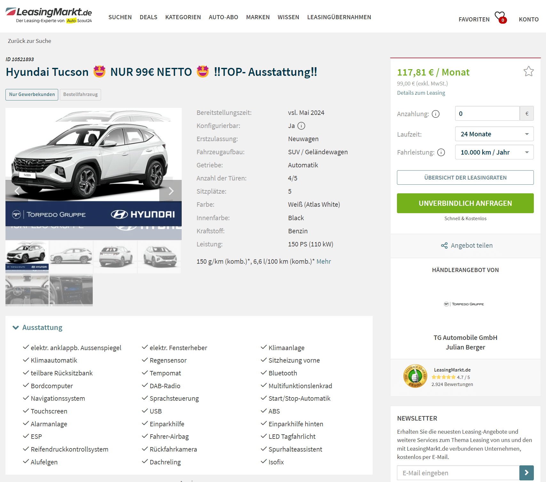Open the Laufzeit 24 Monate dropdown
The height and width of the screenshot is (482, 546).
pos(494,134)
